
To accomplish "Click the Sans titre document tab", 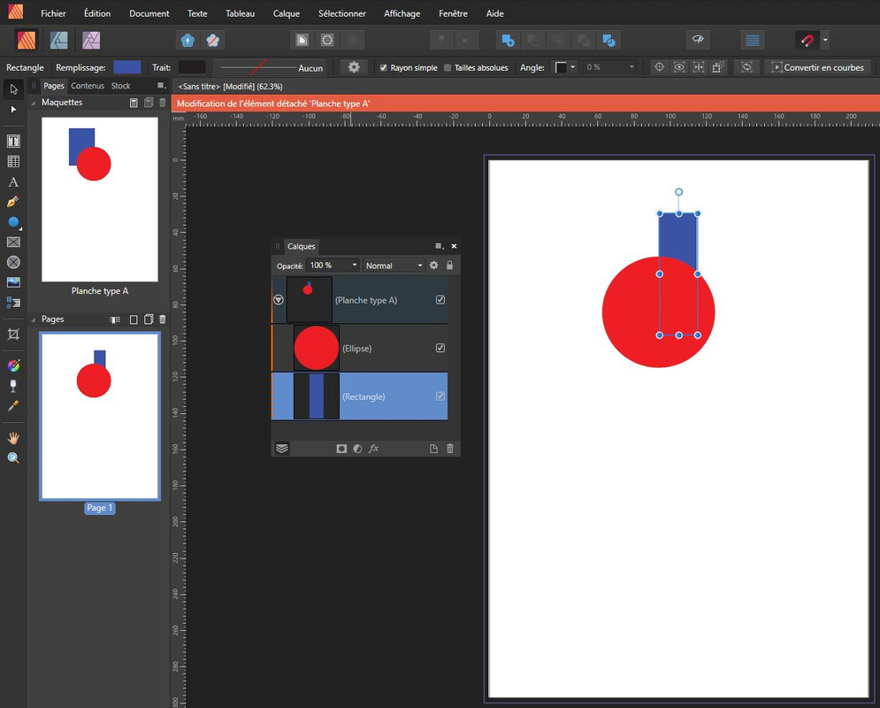I will click(230, 87).
